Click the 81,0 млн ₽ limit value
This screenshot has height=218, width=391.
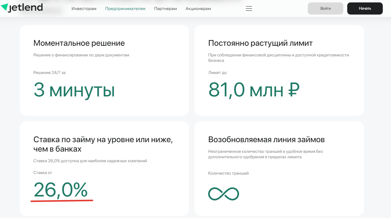pos(254,90)
